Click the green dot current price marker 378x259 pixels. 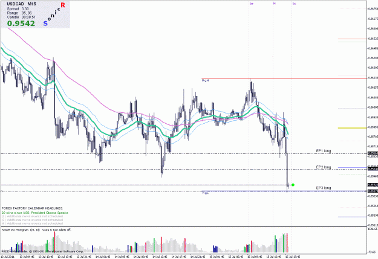coord(293,185)
